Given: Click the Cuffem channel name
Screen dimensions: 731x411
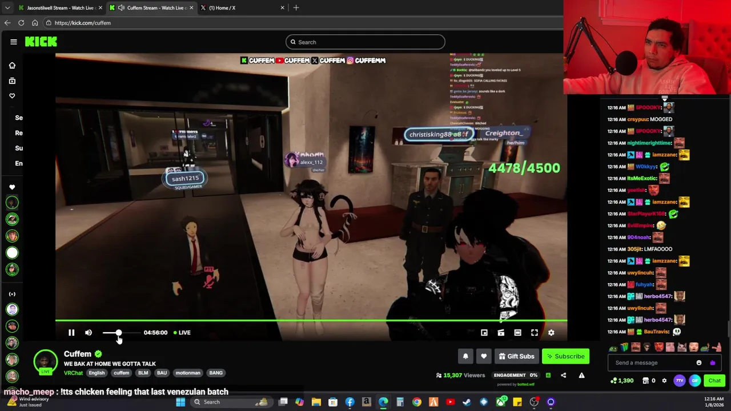Looking at the screenshot, I should click(78, 354).
